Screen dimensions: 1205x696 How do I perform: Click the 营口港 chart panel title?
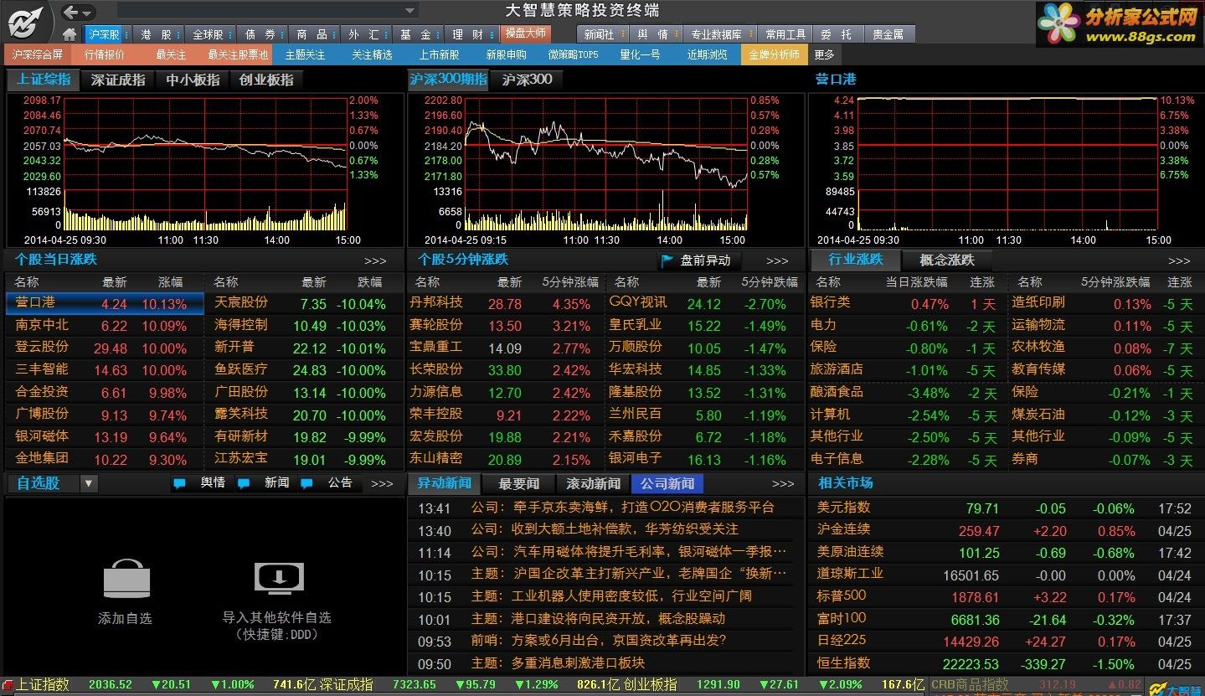(836, 80)
